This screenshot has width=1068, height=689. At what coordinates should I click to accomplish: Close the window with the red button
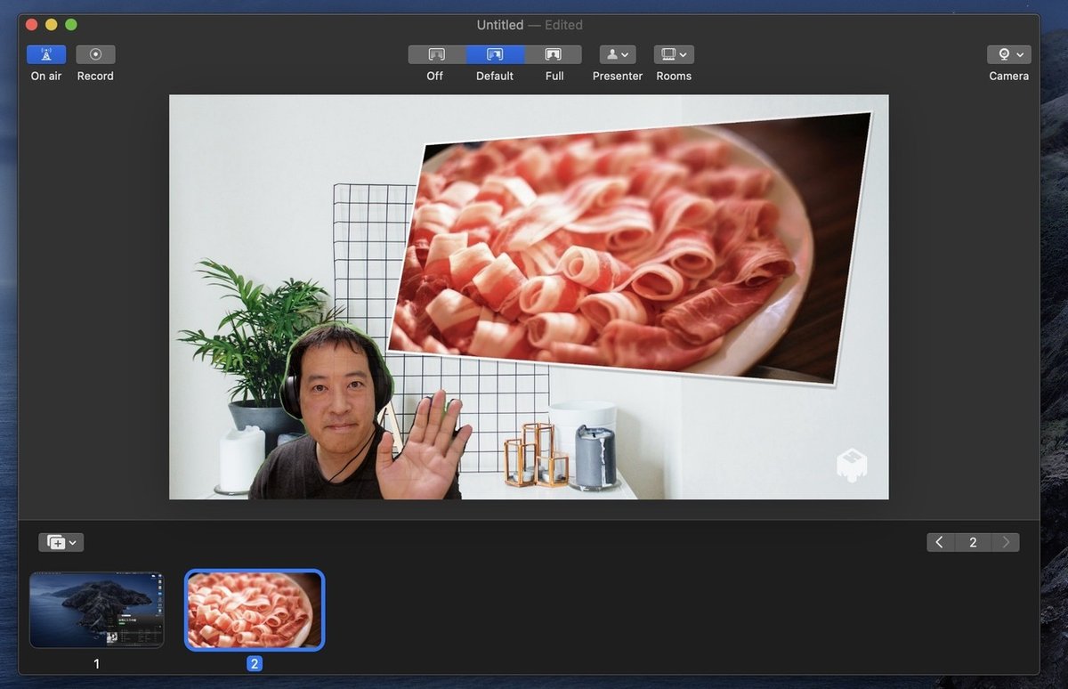pyautogui.click(x=32, y=25)
